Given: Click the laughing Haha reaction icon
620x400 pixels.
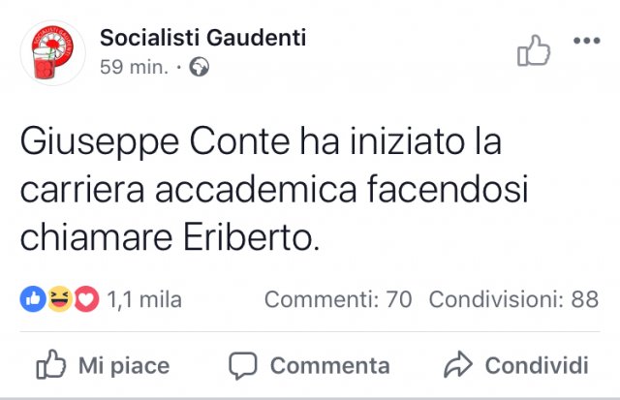Looking at the screenshot, I should coord(60,299).
